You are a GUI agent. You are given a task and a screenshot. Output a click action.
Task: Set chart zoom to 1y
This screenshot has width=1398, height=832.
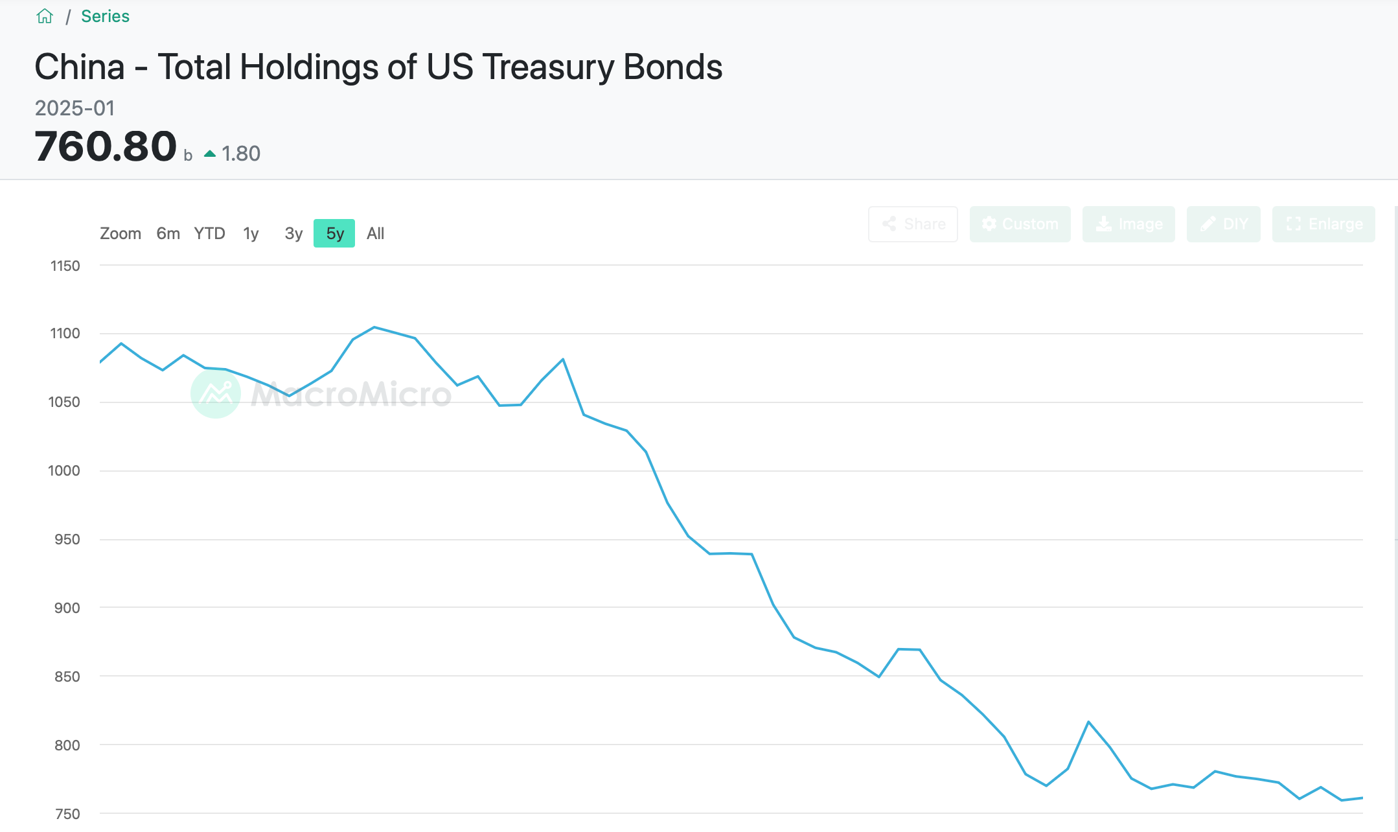click(251, 233)
